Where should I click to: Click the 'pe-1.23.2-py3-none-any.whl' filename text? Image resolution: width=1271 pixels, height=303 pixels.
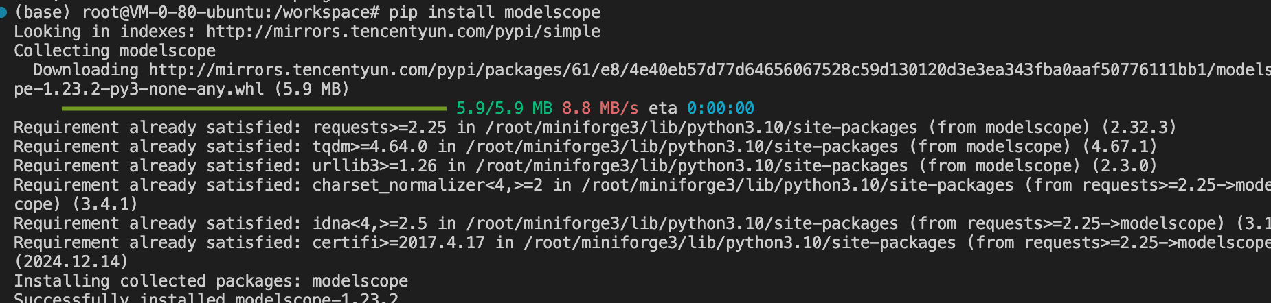click(x=139, y=89)
